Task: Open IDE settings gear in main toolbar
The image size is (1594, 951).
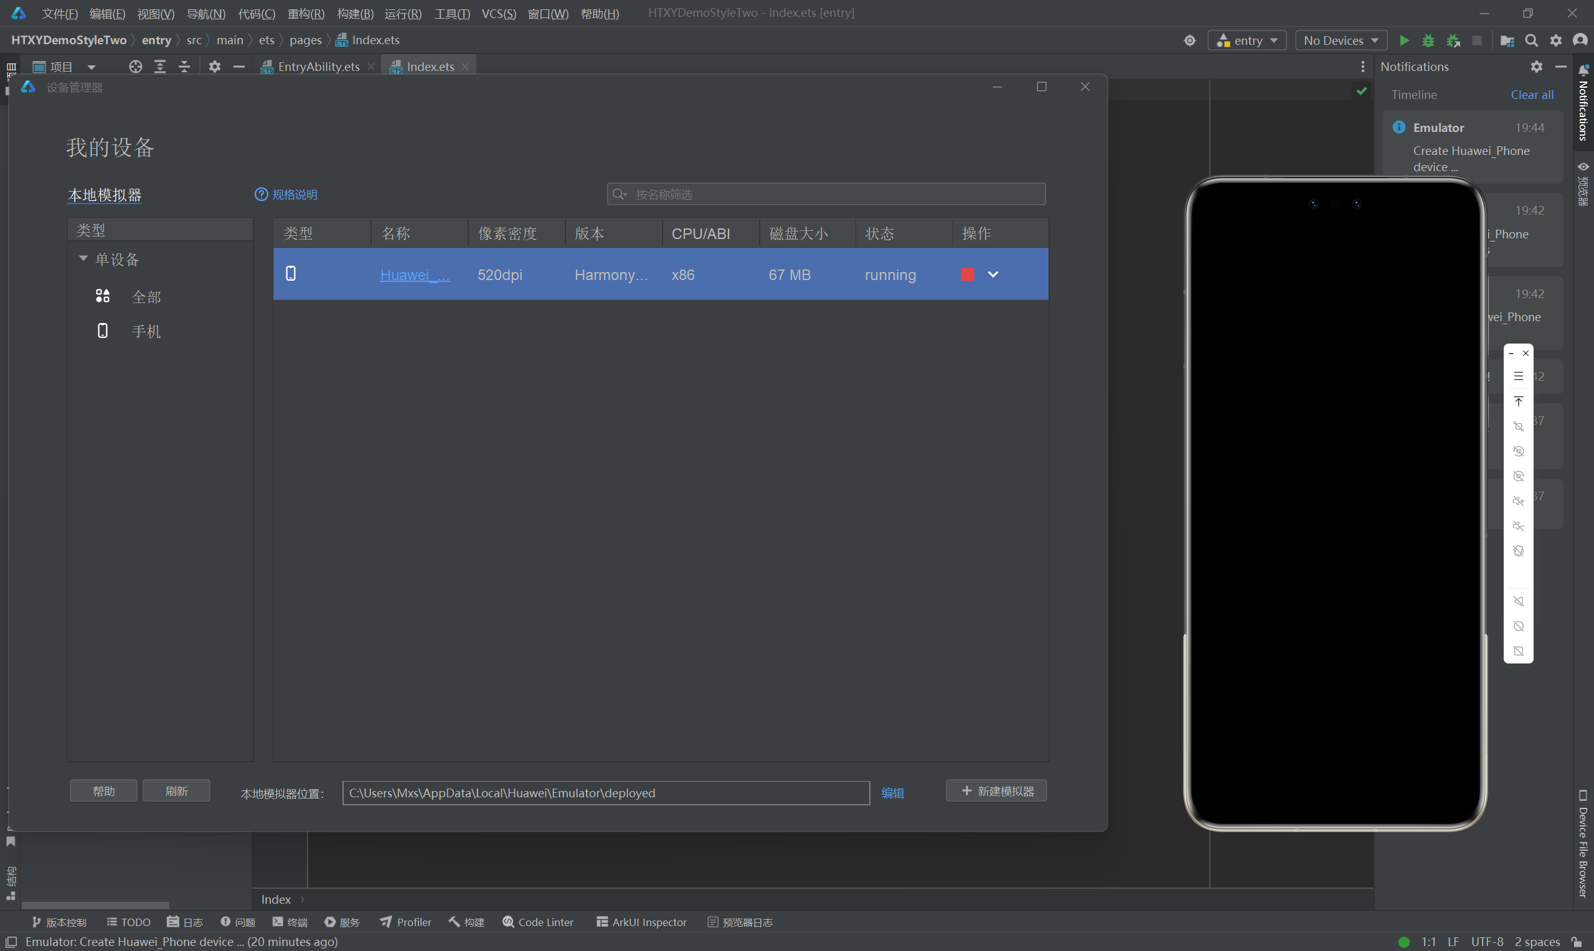Action: pos(1555,40)
